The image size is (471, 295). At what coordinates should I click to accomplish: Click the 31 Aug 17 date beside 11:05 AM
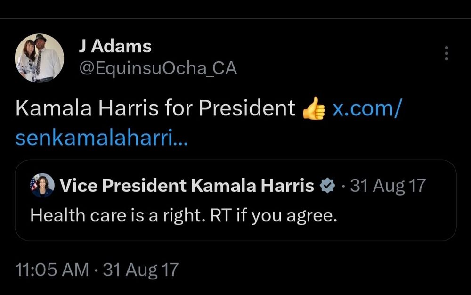tap(141, 270)
